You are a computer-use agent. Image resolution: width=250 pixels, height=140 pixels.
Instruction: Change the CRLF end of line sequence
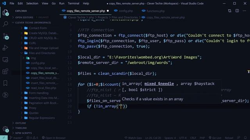193,138
